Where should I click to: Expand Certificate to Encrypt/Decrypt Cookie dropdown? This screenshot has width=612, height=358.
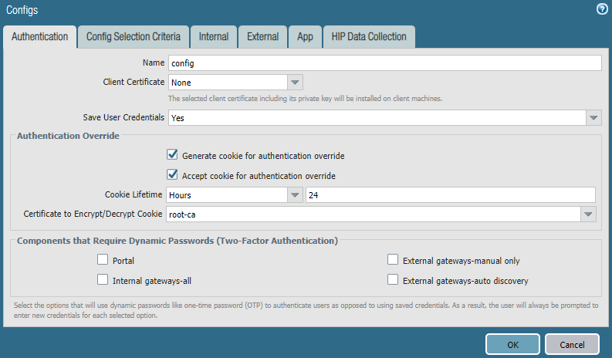(588, 214)
